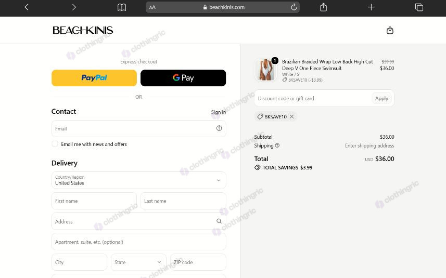The image size is (446, 278).
Task: Click the address search magnifier icon
Action: tap(219, 221)
